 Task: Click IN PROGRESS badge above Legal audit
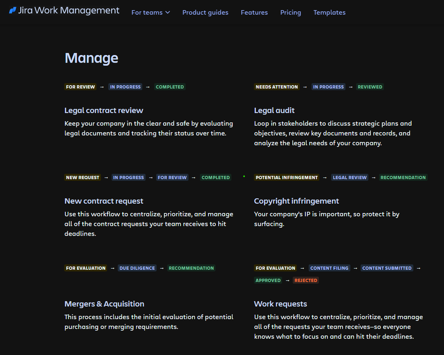point(328,87)
